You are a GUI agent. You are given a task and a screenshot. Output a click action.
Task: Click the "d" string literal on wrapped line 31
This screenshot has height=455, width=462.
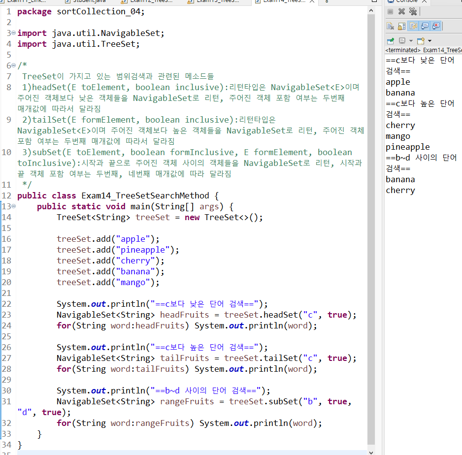click(x=25, y=412)
